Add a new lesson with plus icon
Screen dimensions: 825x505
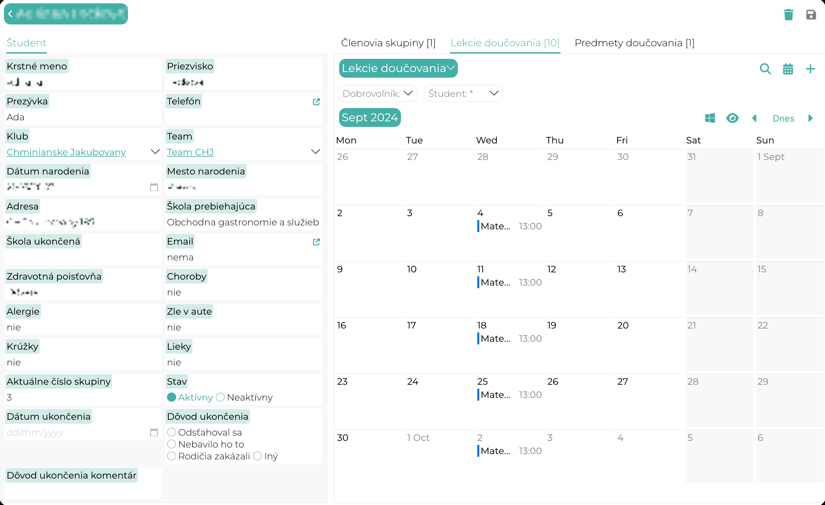pyautogui.click(x=810, y=69)
